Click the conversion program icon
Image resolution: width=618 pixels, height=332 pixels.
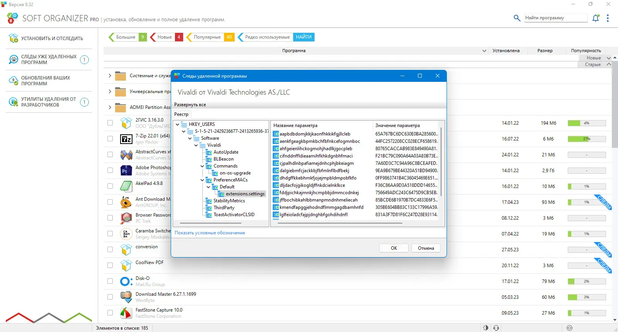click(x=126, y=250)
